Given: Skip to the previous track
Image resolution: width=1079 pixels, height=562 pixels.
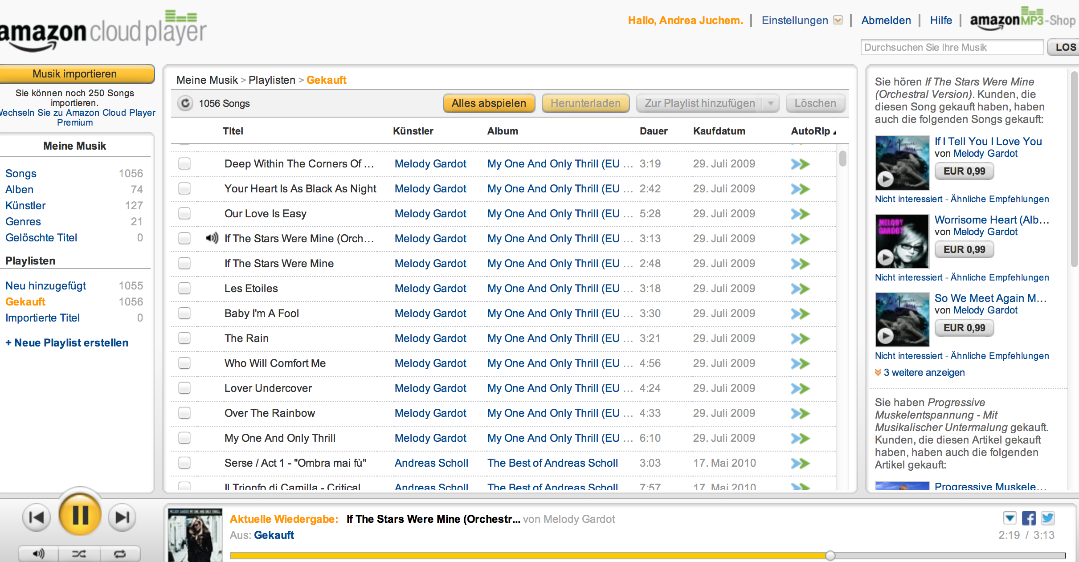Looking at the screenshot, I should pyautogui.click(x=37, y=517).
